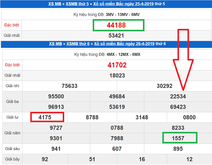Click seventh prize number 92
Image resolution: width=212 pixels, height=165 pixels.
click(x=45, y=159)
